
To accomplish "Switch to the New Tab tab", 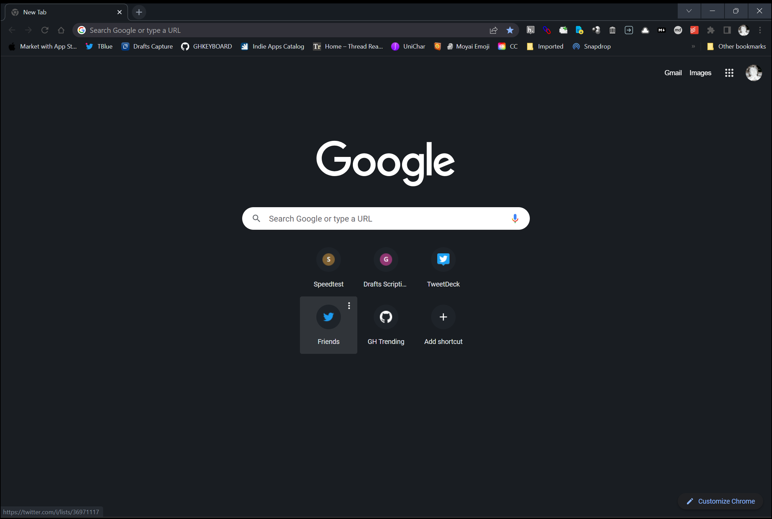I will coord(51,12).
